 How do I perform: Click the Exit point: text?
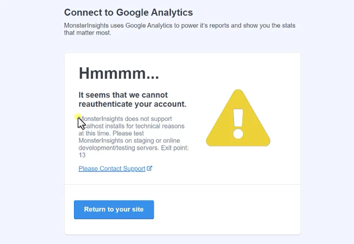(175, 148)
